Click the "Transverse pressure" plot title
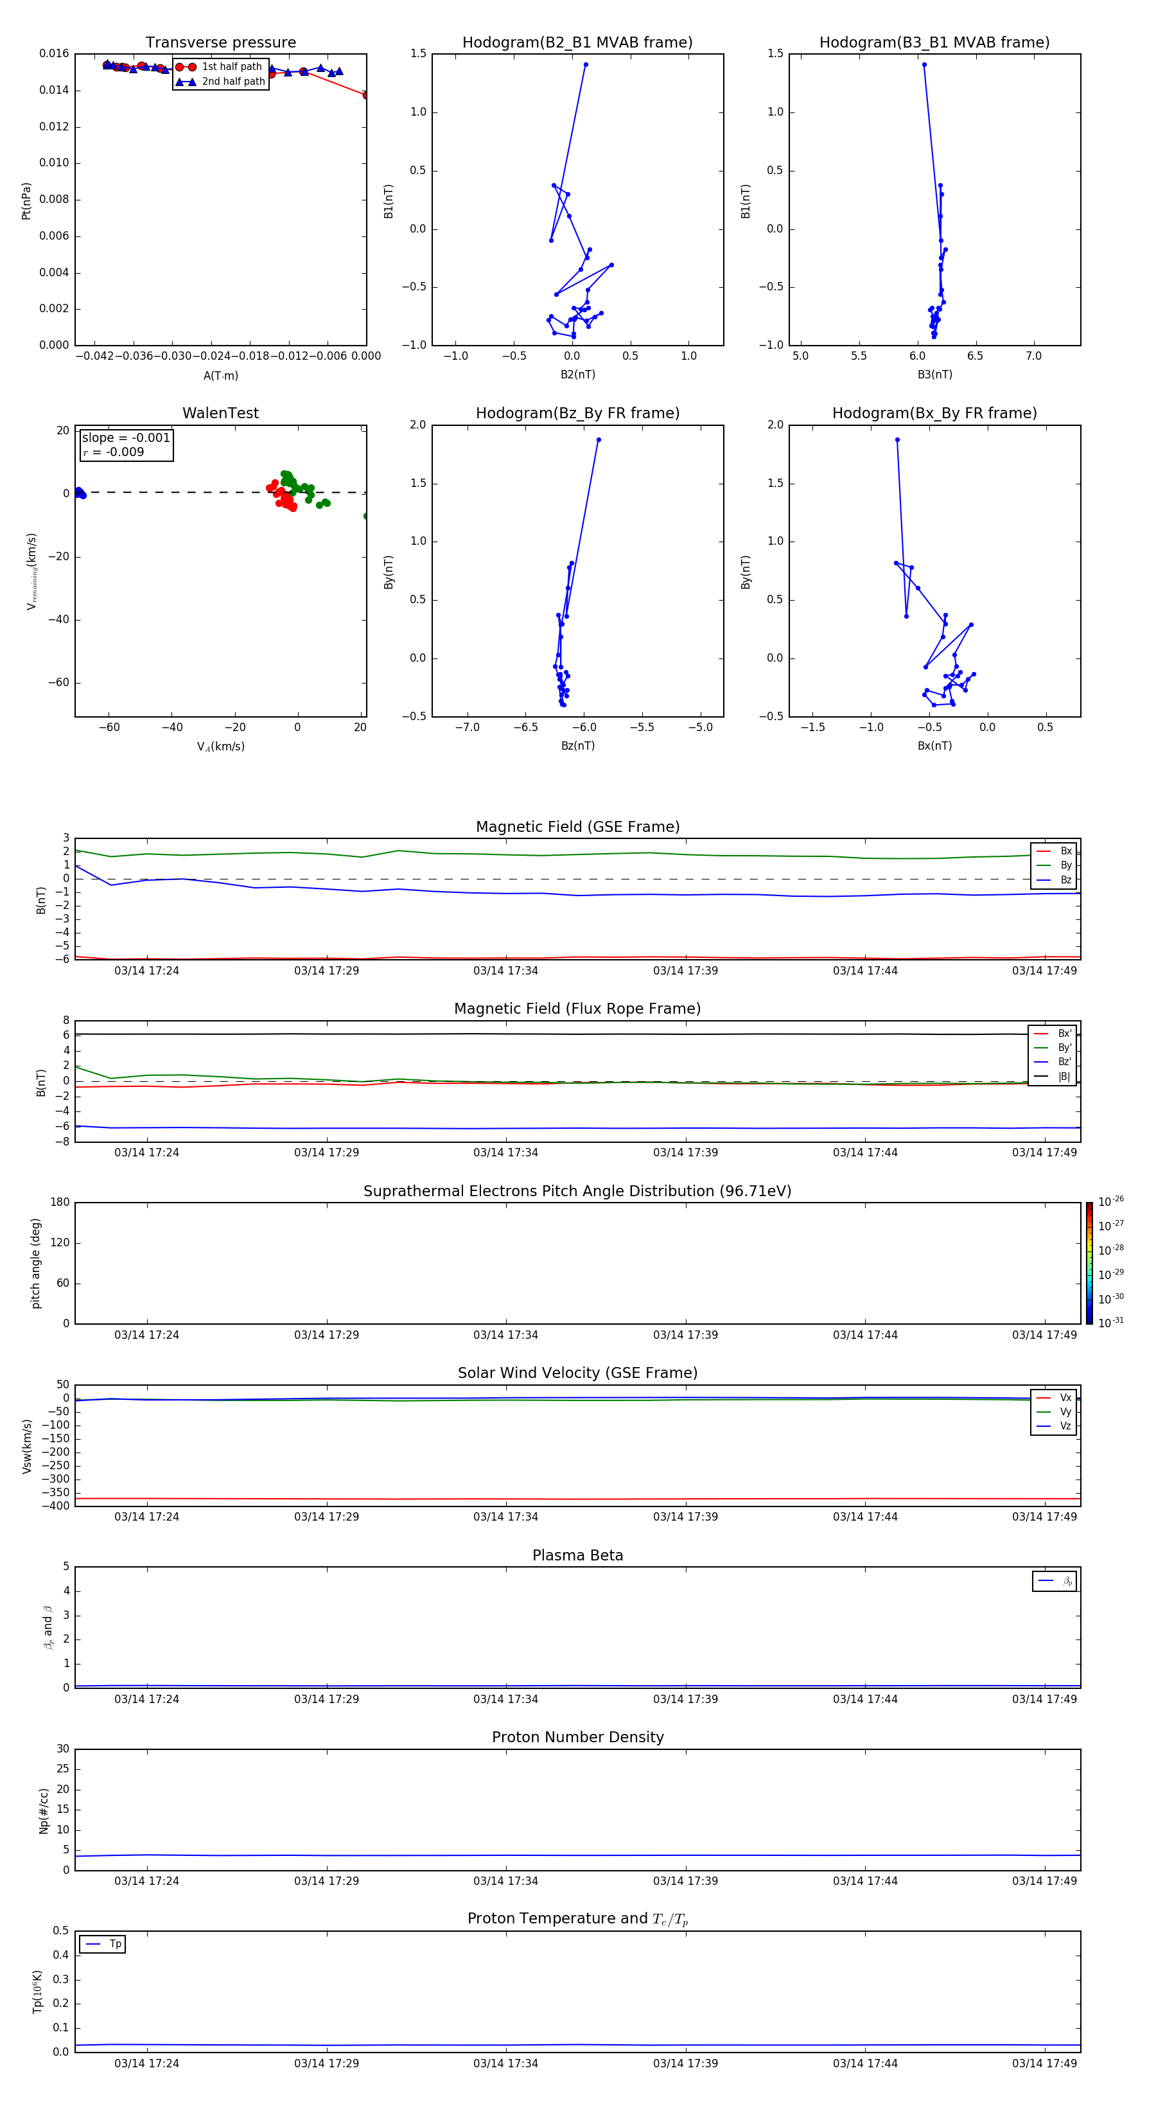Viewport: 1156px width, 2120px height. pyautogui.click(x=220, y=43)
